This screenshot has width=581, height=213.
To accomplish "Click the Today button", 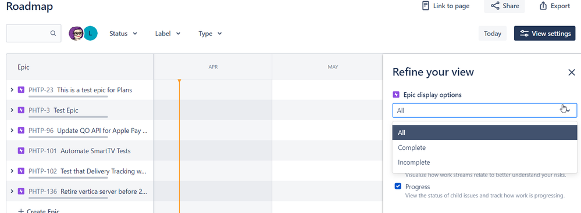I will coord(493,34).
